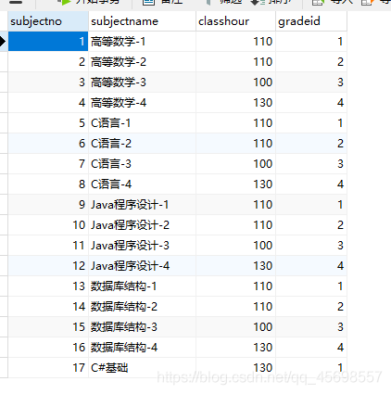The image size is (391, 394).
Task: Sort by the subjectno column header
Action: click(x=48, y=21)
